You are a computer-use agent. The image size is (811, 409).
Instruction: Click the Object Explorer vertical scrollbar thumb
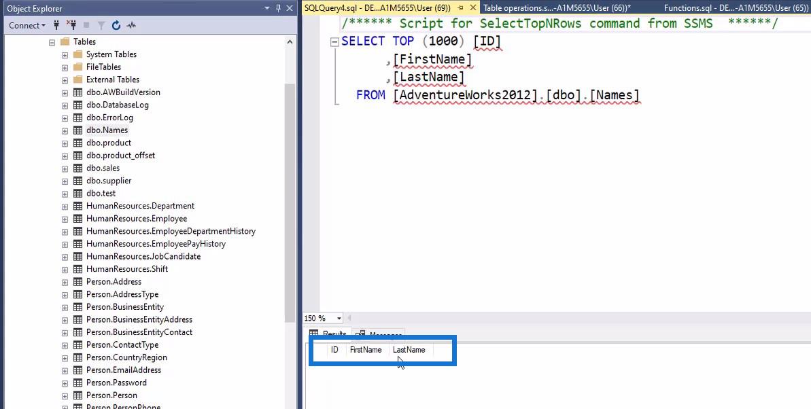[290, 202]
